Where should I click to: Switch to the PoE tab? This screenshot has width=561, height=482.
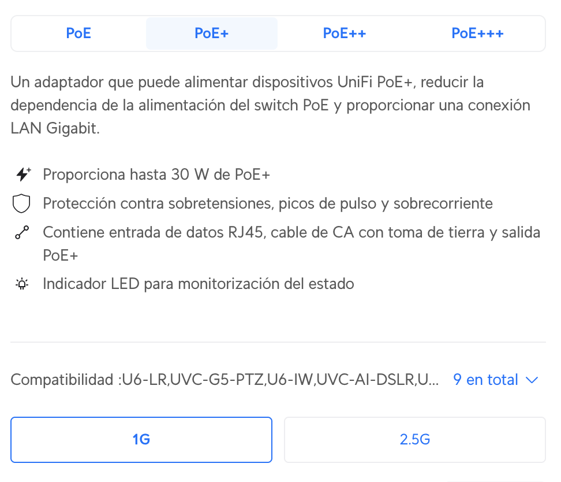click(x=78, y=33)
